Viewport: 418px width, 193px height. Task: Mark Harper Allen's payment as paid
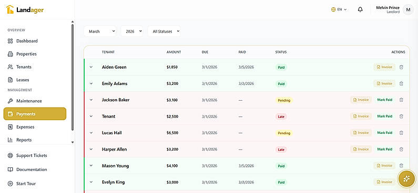click(x=385, y=149)
